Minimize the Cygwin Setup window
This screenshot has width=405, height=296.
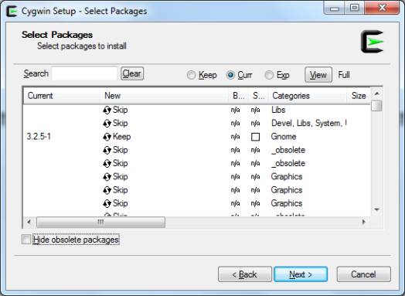tap(334, 9)
